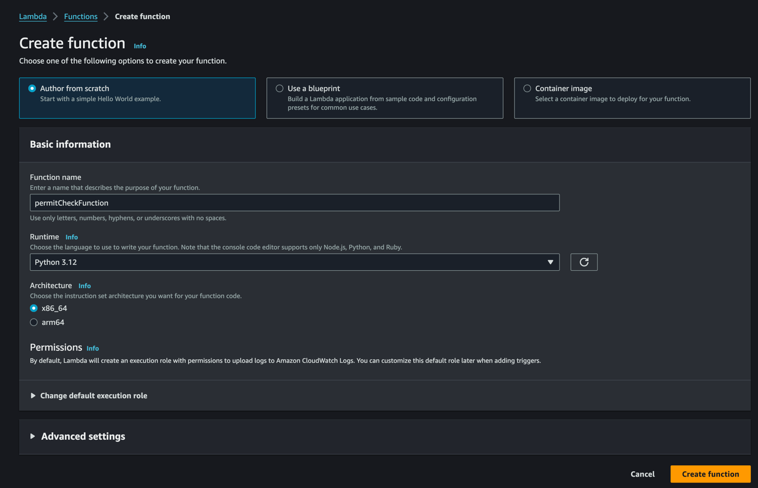758x488 pixels.
Task: Click the Advanced settings triangle icon
Action: [x=33, y=437]
